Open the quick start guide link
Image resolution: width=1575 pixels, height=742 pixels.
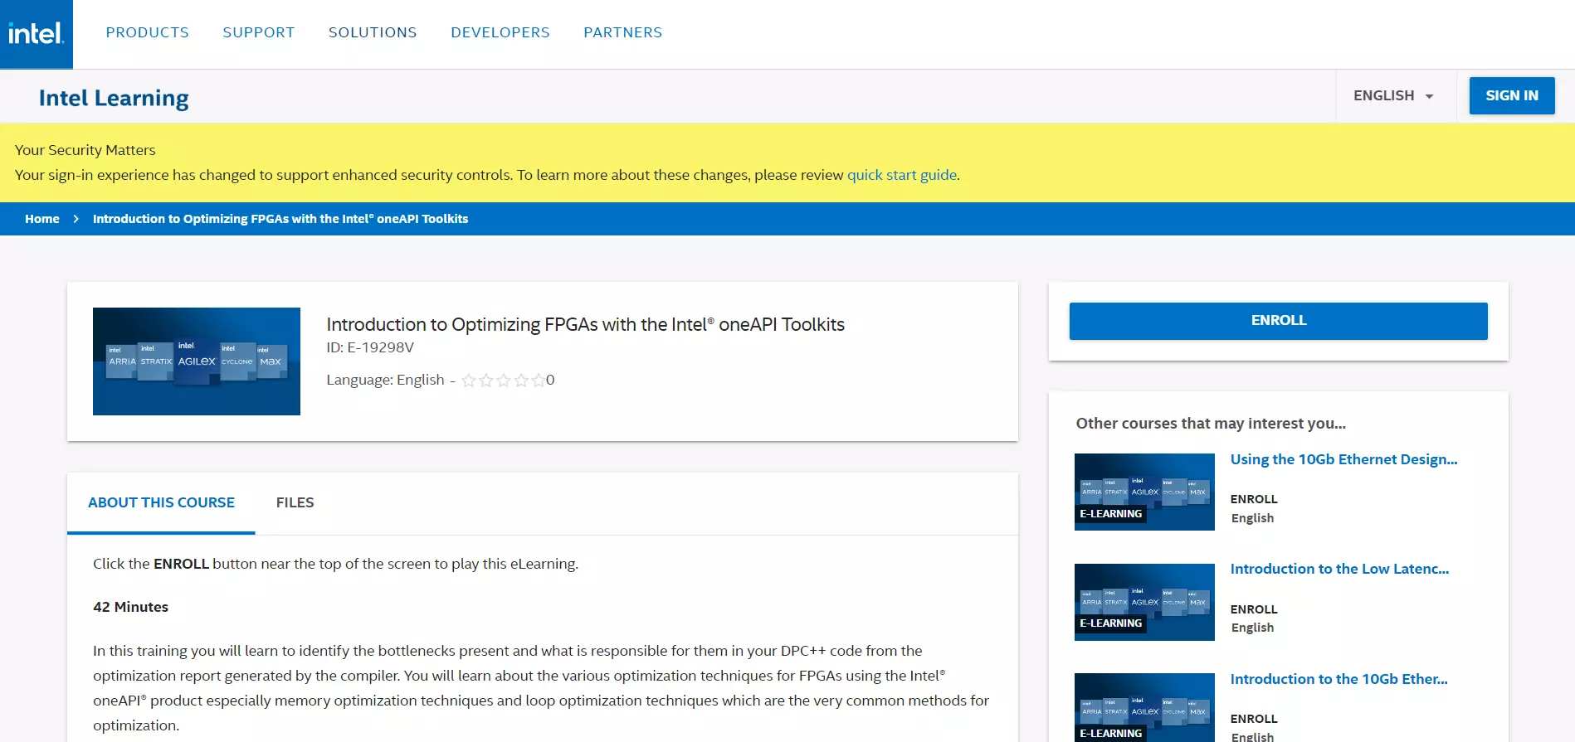coord(901,175)
